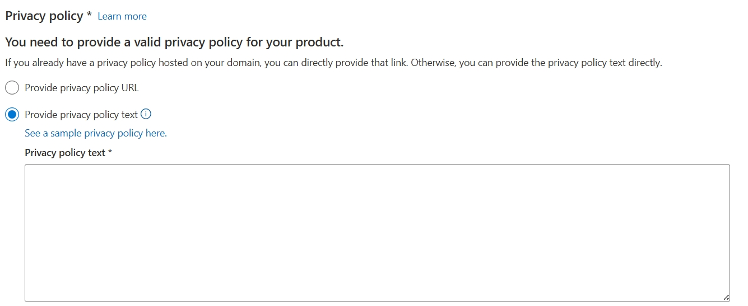Click the 'If you already have a privacy policy' paragraph

[x=333, y=63]
